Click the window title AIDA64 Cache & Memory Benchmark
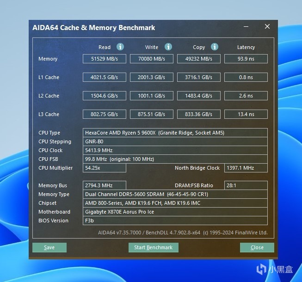 pyautogui.click(x=94, y=28)
